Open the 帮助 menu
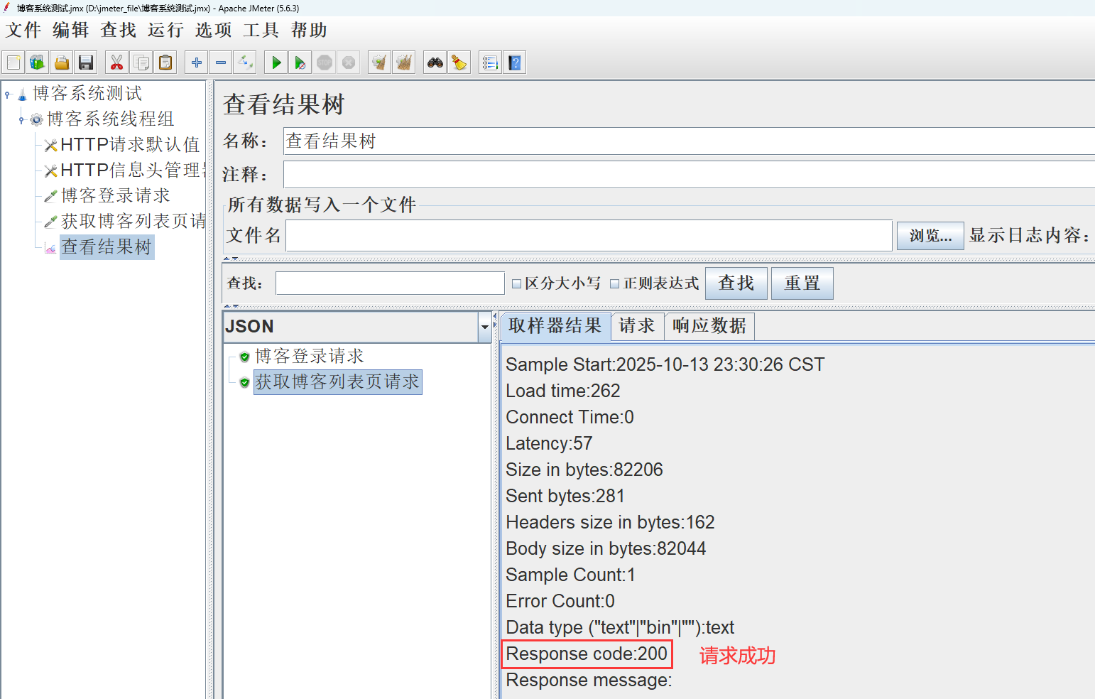This screenshot has width=1095, height=699. click(309, 31)
